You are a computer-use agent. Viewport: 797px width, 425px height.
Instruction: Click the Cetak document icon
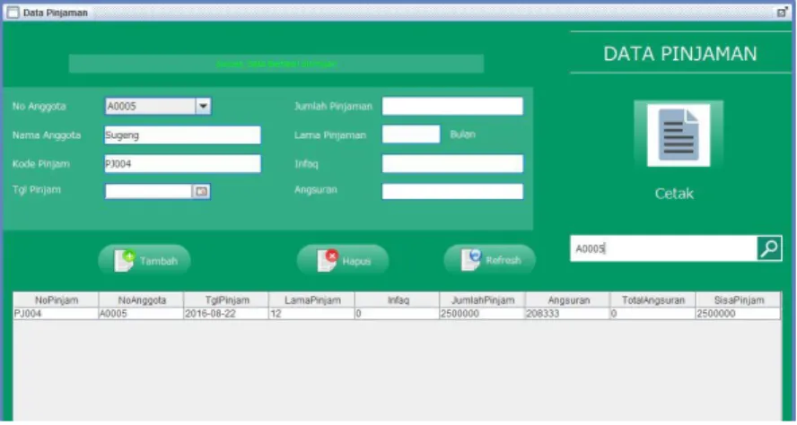[678, 135]
